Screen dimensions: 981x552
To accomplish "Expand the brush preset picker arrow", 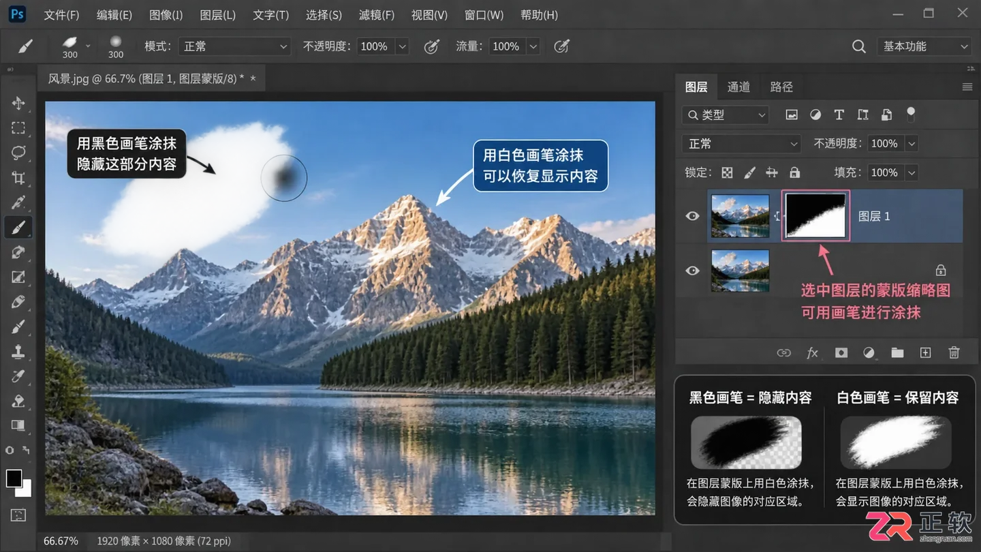I will (88, 46).
